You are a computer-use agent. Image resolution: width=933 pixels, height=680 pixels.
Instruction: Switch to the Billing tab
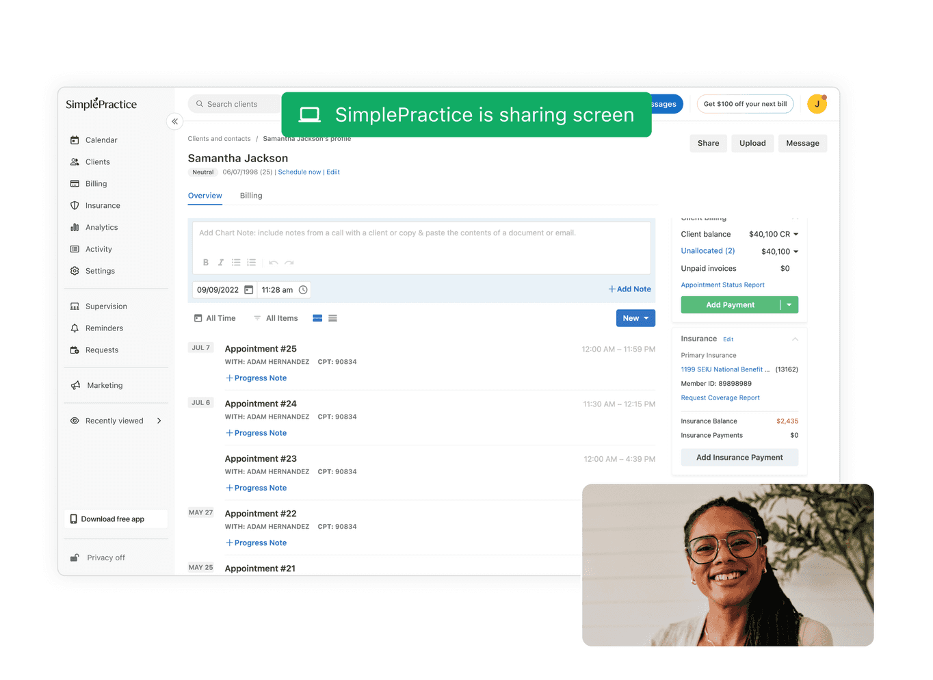[251, 196]
